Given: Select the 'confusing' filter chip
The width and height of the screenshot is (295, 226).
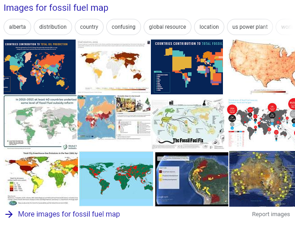Looking at the screenshot, I should pyautogui.click(x=123, y=27).
